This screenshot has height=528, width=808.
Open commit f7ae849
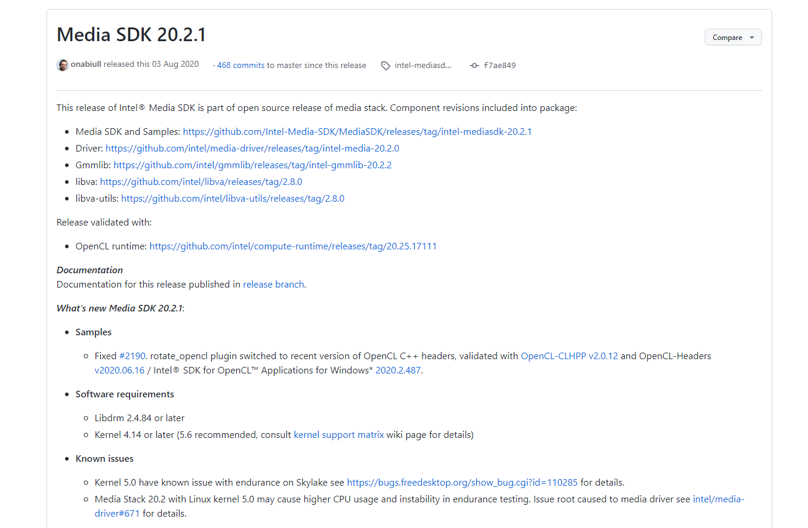coord(499,66)
